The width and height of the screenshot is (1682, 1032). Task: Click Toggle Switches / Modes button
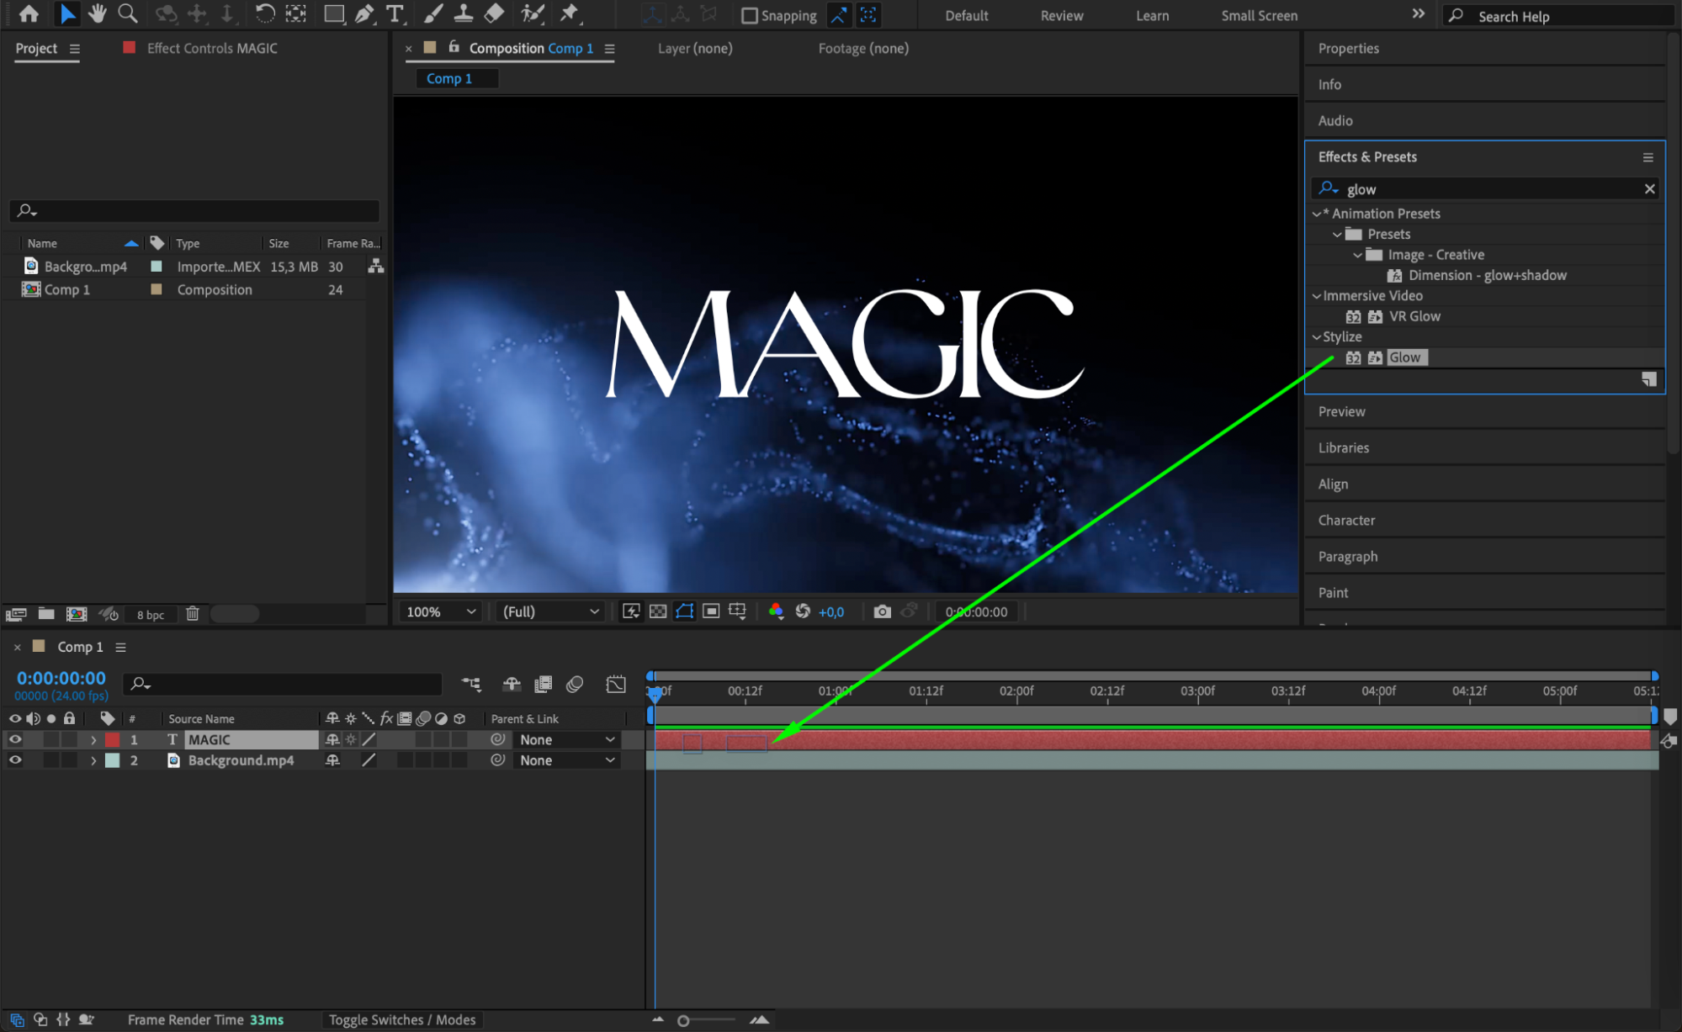point(402,1019)
